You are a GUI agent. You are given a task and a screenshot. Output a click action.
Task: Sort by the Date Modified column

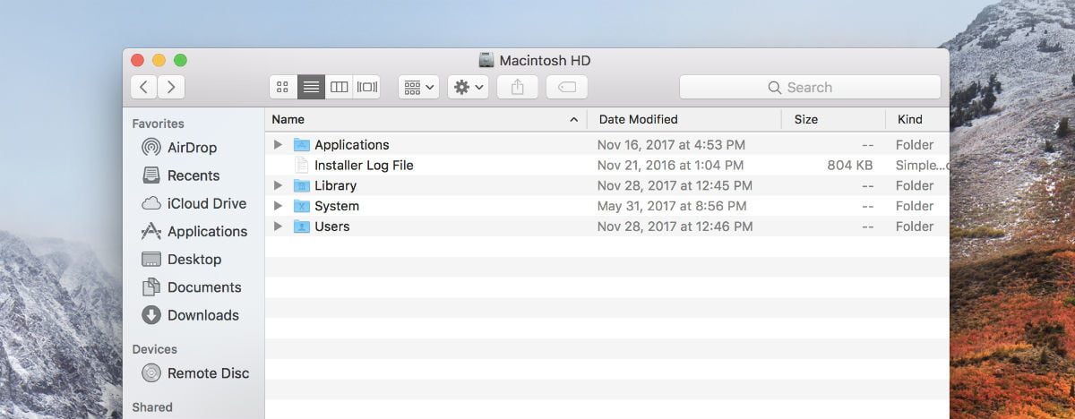point(638,119)
